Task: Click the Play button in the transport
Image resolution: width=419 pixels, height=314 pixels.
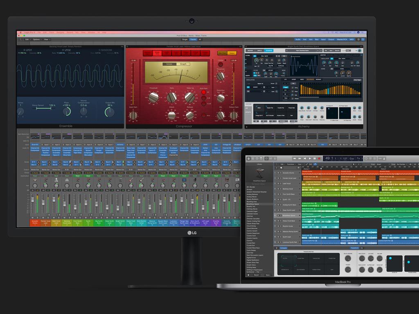Action: (309, 158)
